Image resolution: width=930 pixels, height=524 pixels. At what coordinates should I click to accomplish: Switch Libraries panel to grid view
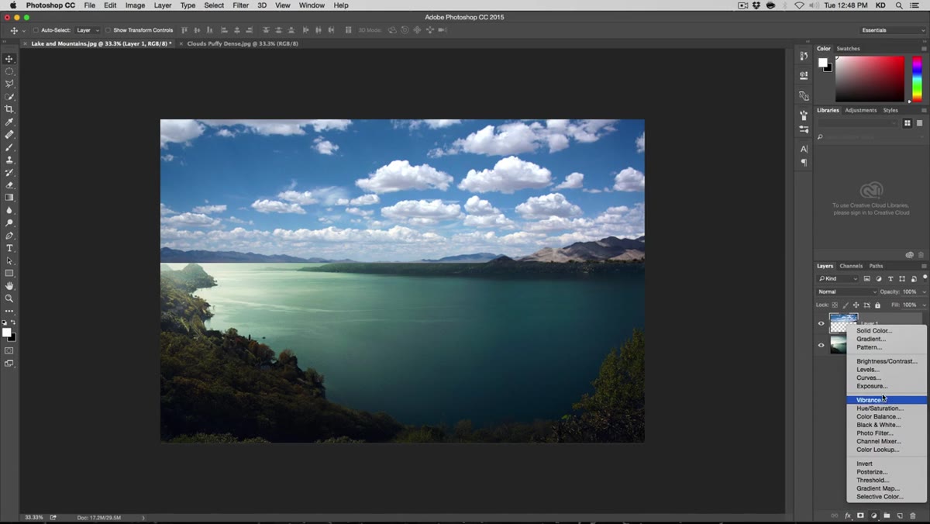coord(908,123)
